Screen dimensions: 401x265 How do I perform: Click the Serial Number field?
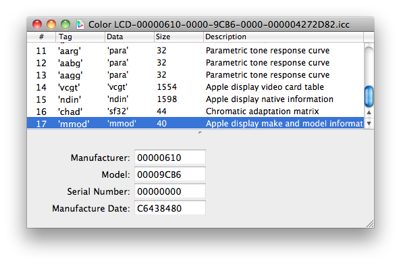click(170, 191)
